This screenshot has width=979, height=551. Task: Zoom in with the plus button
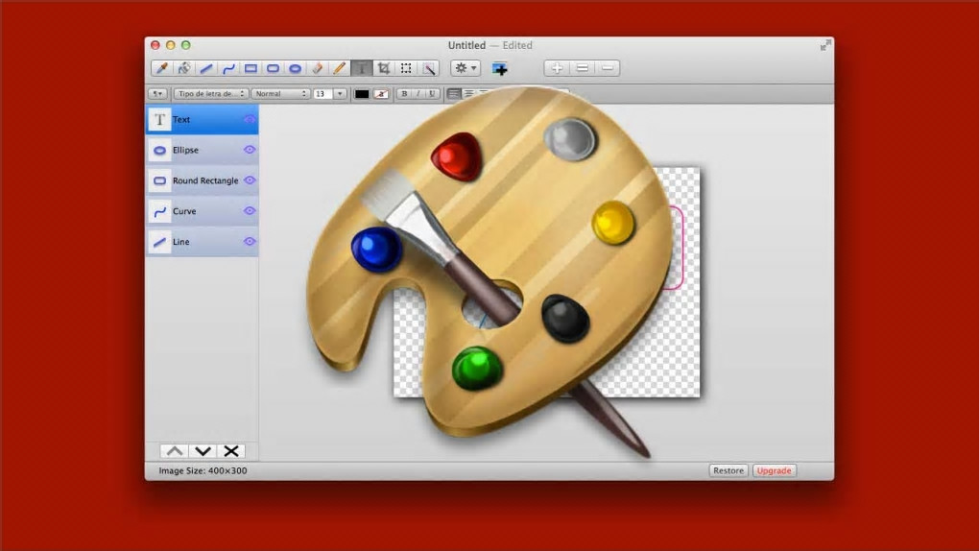557,68
